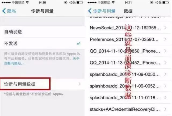Select the 不发送 option

[42, 43]
